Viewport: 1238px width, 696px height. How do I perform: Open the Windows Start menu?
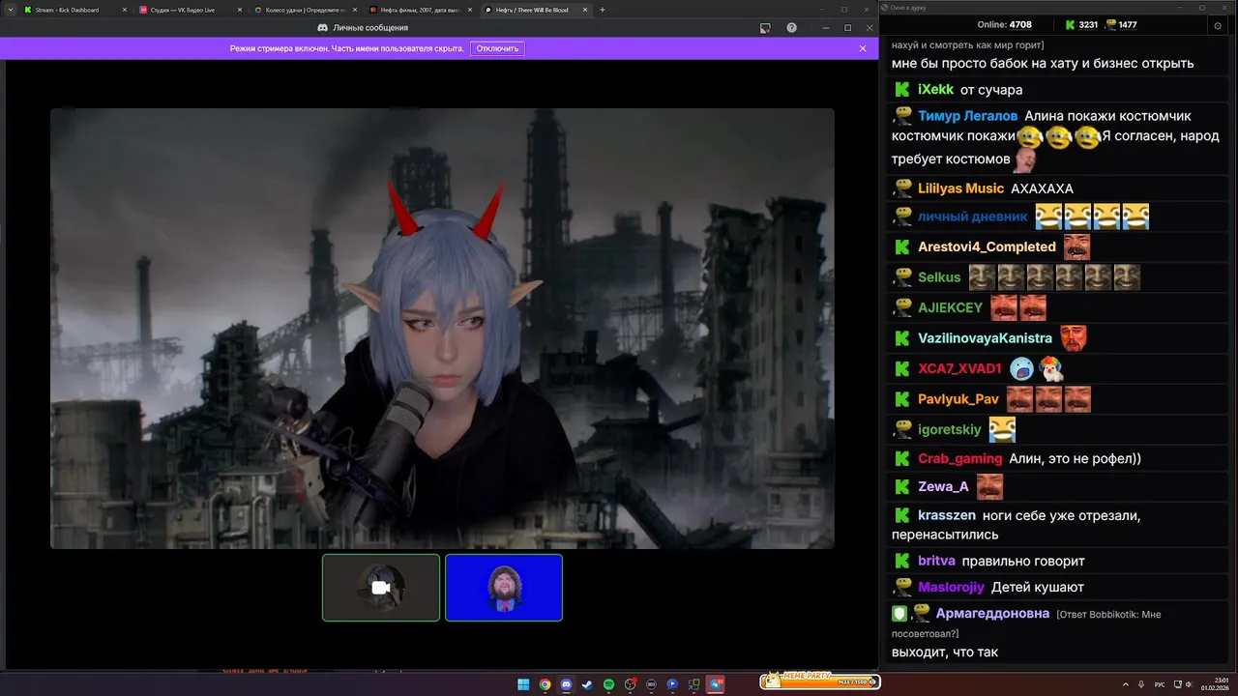pyautogui.click(x=523, y=684)
